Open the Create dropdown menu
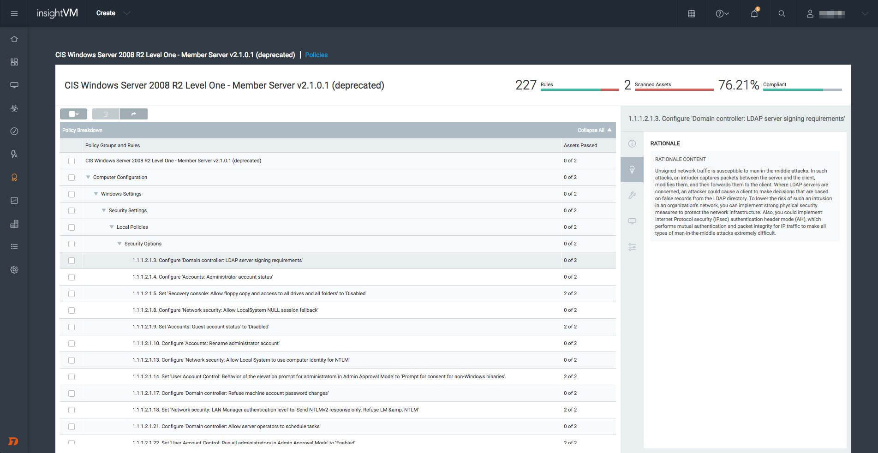Screen dimensions: 878x453 (x=113, y=13)
